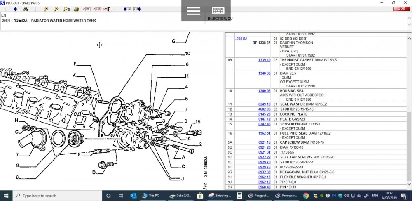Switch to Snipping tool taskbar window
The height and width of the screenshot is (201, 412).
220,196
